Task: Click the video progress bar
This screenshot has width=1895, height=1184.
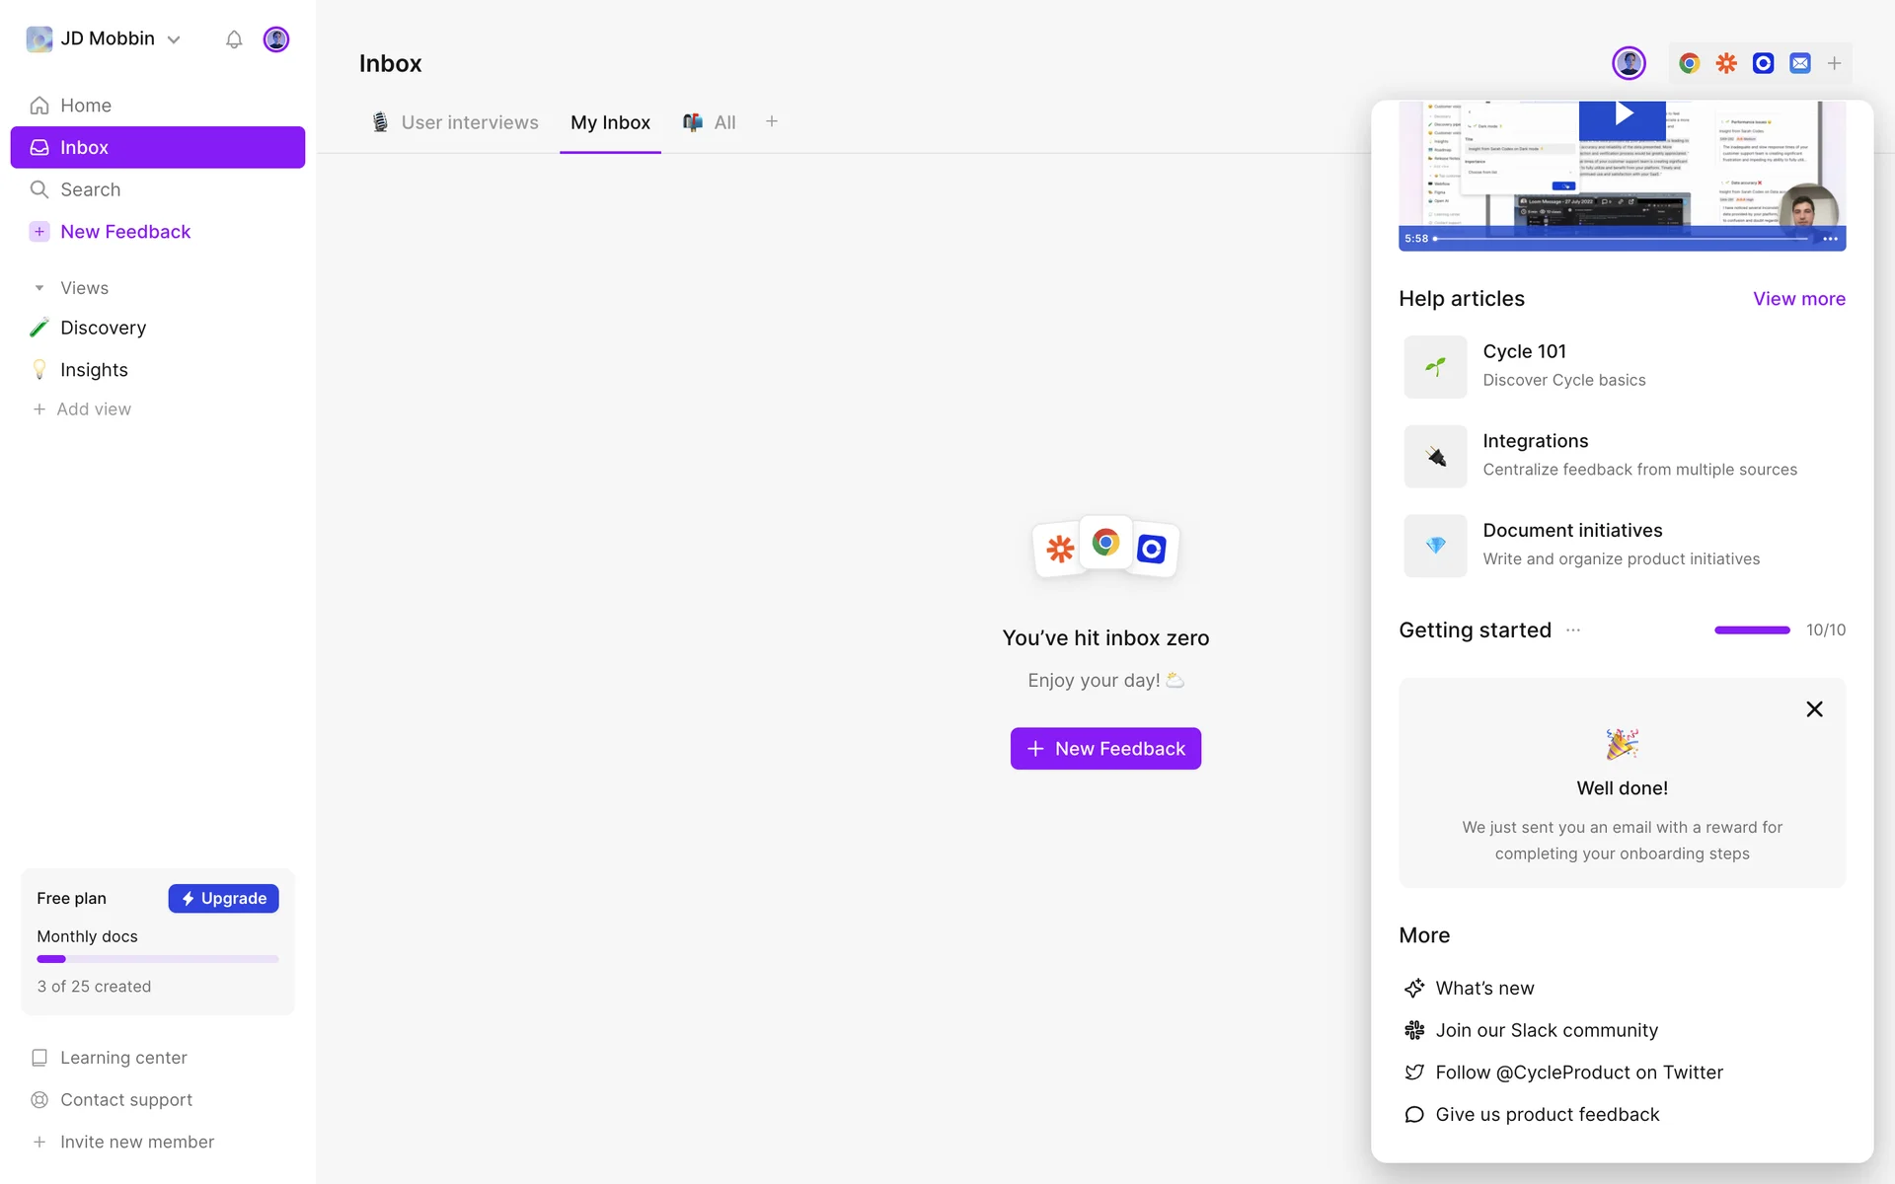Action: [1619, 239]
